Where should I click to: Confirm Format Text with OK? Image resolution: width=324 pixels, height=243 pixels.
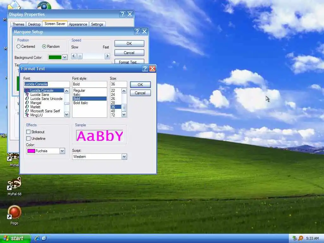140,84
